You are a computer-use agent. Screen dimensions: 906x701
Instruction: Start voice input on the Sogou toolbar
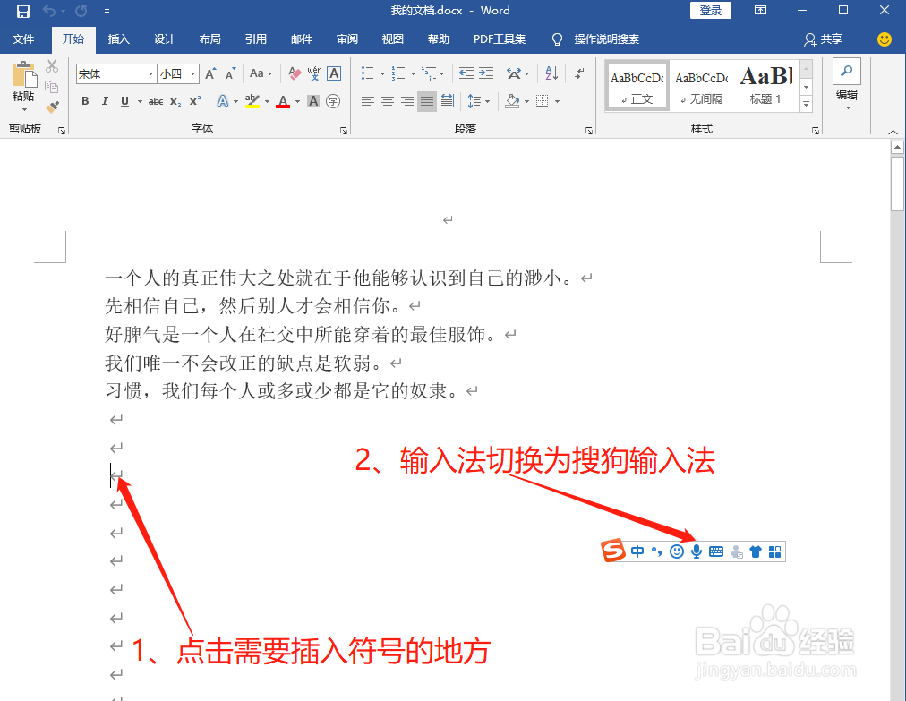click(x=696, y=551)
